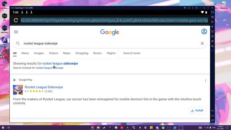
Task: Open the three-dot menu of Google Play result
Action: click(x=205, y=81)
